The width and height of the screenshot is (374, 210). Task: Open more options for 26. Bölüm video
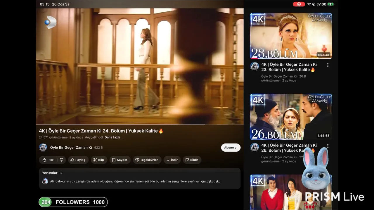[328, 146]
